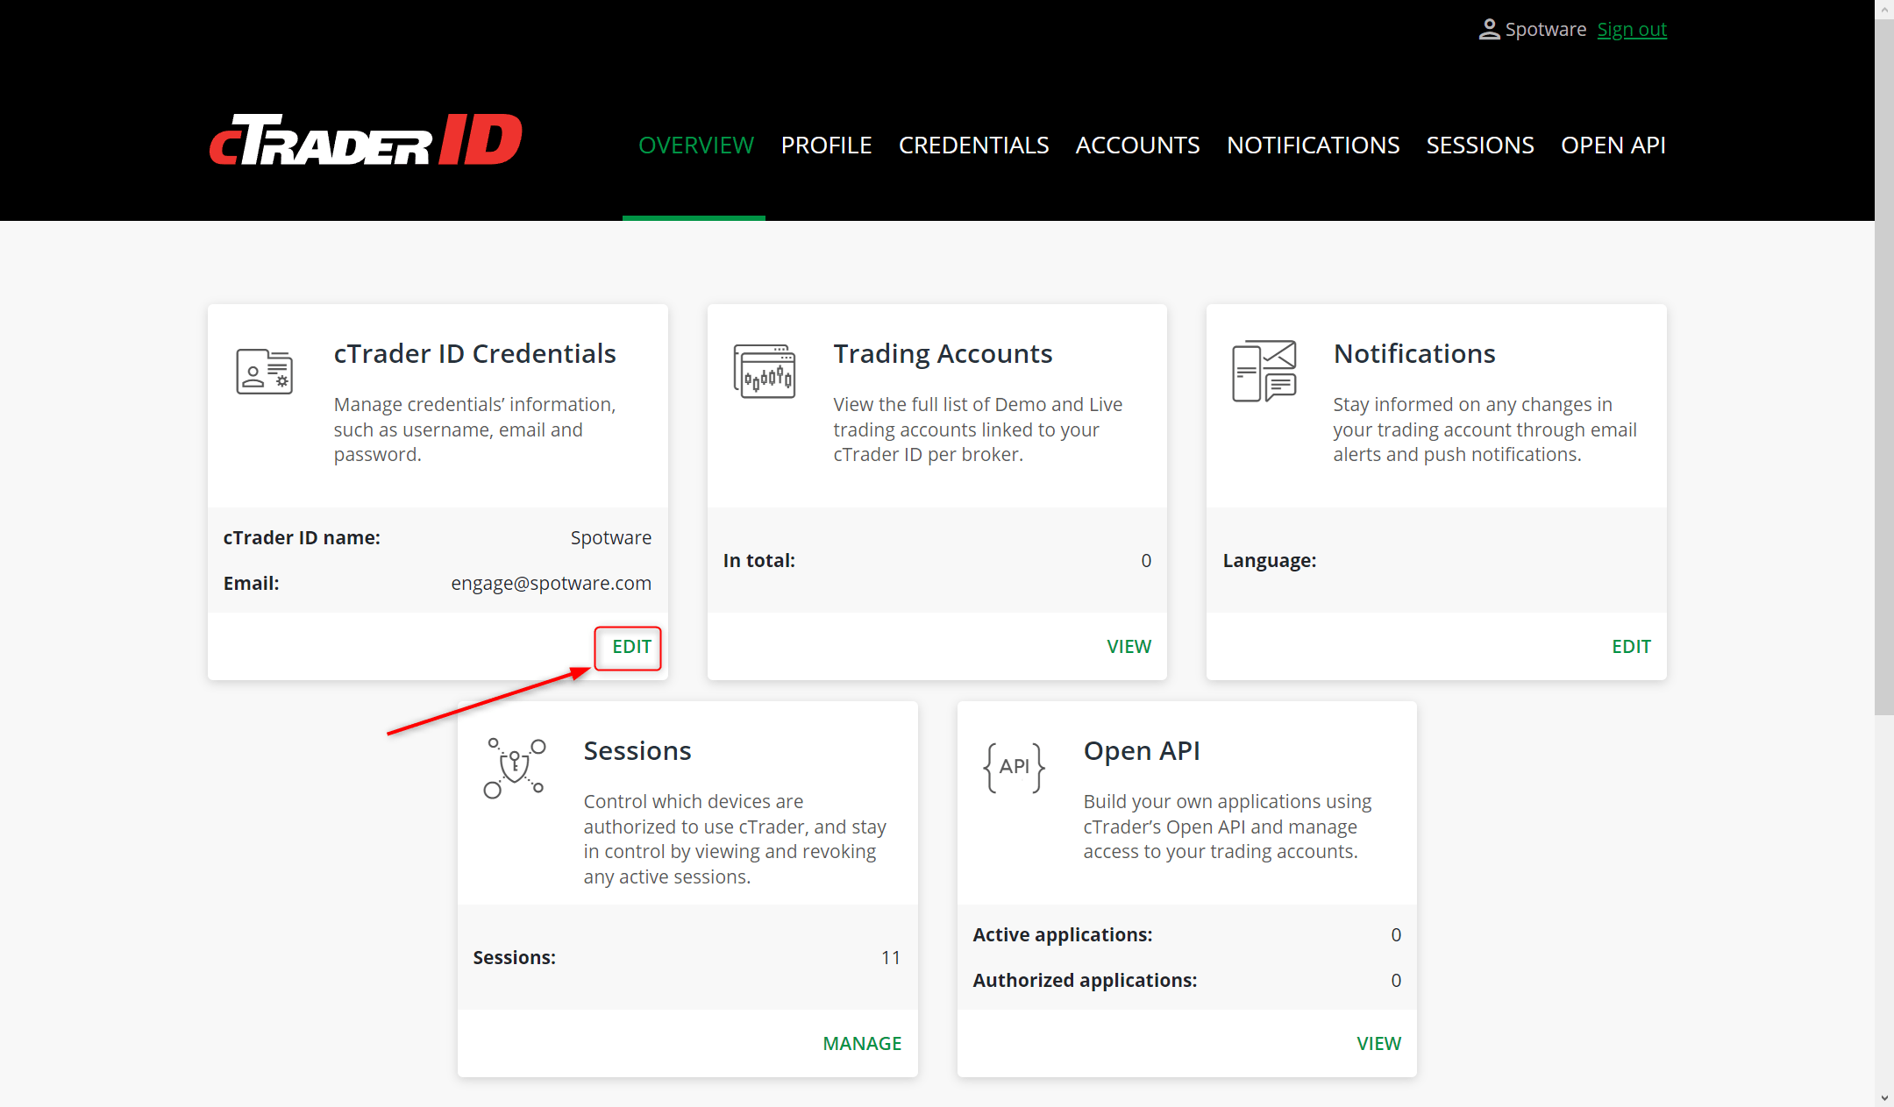The height and width of the screenshot is (1107, 1894).
Task: Click the Sessions count label
Action: point(515,958)
